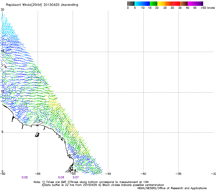Click the D:05 pass time label
This screenshot has height=190, width=216.
pyautogui.click(x=25, y=177)
